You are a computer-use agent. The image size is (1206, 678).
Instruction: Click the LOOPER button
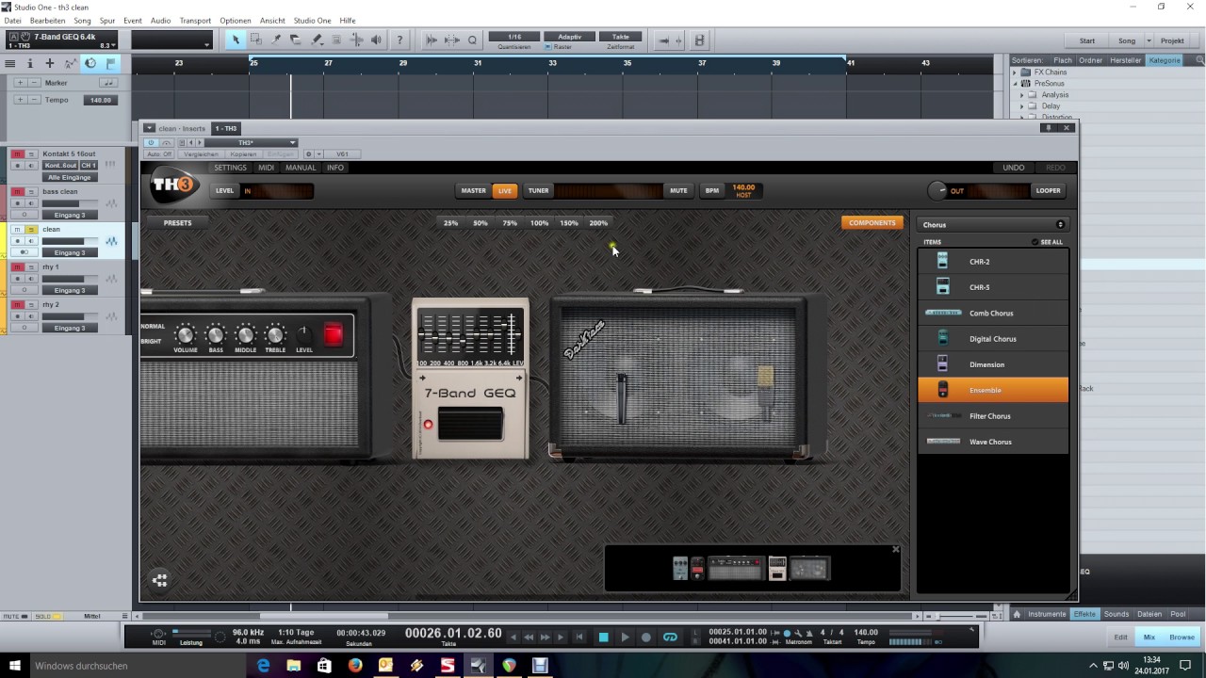coord(1049,190)
